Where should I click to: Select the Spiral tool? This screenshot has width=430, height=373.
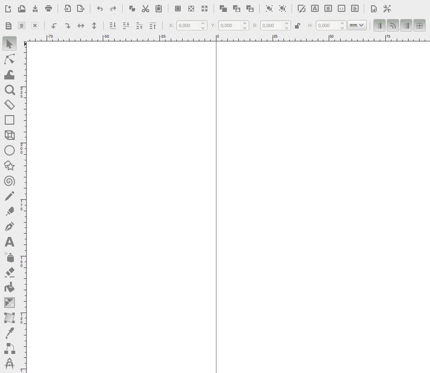coord(10,181)
